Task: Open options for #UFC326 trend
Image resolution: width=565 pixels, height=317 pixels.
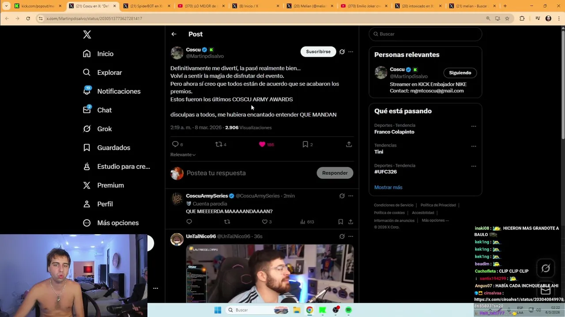Action: tap(474, 166)
